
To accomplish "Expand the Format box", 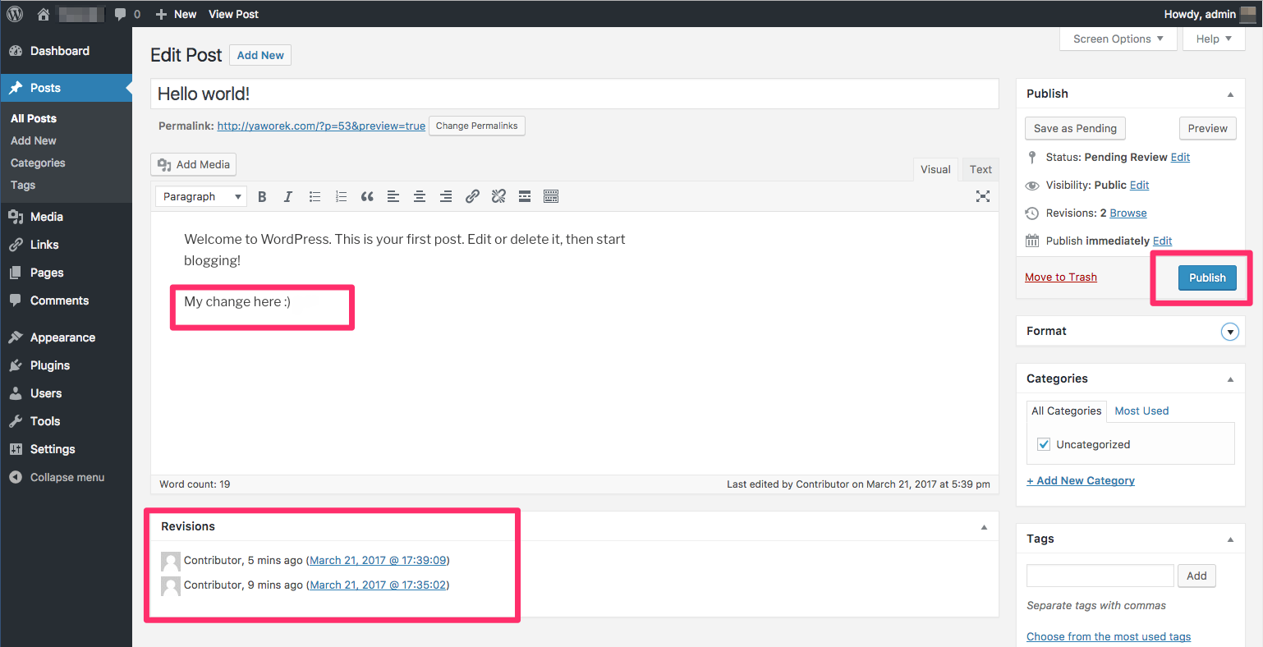I will (x=1229, y=332).
